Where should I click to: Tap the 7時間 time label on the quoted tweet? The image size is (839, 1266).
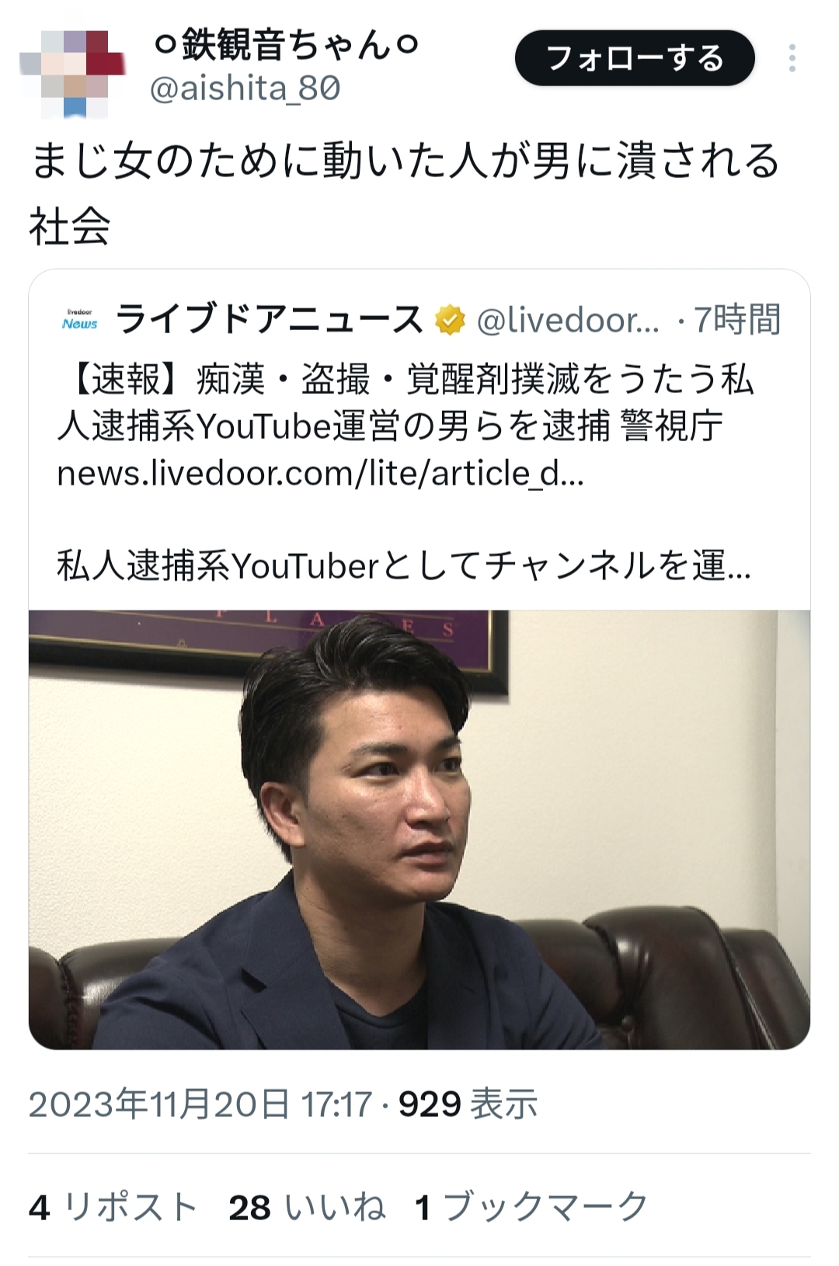pos(736,320)
